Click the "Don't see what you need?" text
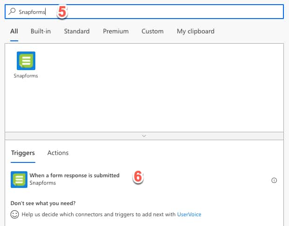The width and height of the screenshot is (289, 226). tap(43, 203)
